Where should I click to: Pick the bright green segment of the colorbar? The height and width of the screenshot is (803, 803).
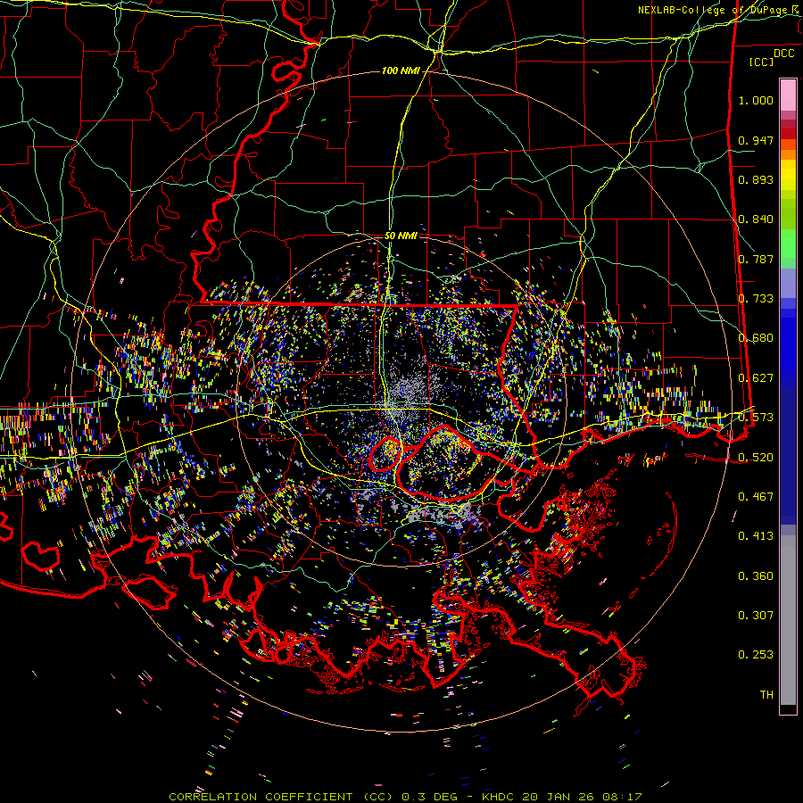(x=788, y=244)
